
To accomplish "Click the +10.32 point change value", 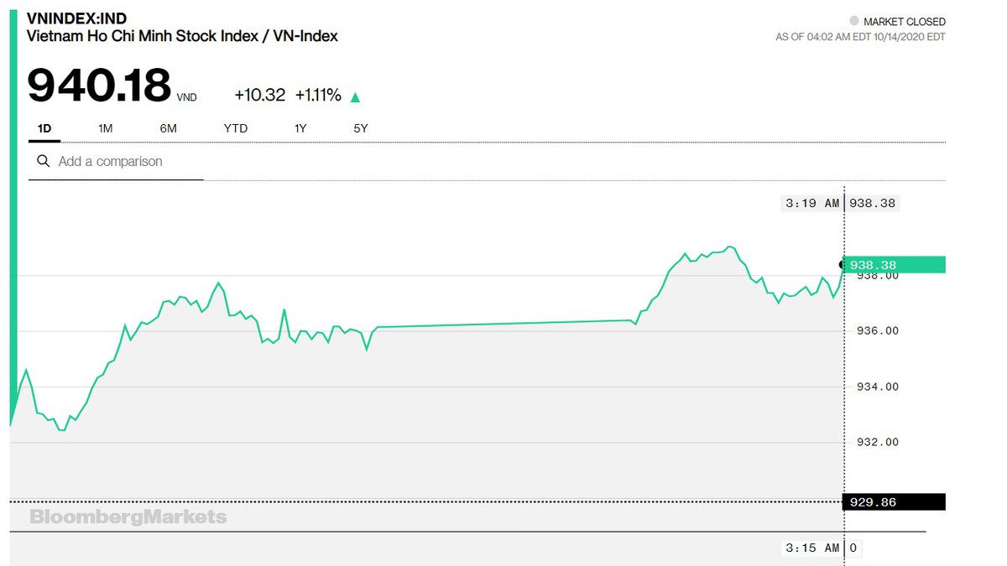I will pos(260,95).
